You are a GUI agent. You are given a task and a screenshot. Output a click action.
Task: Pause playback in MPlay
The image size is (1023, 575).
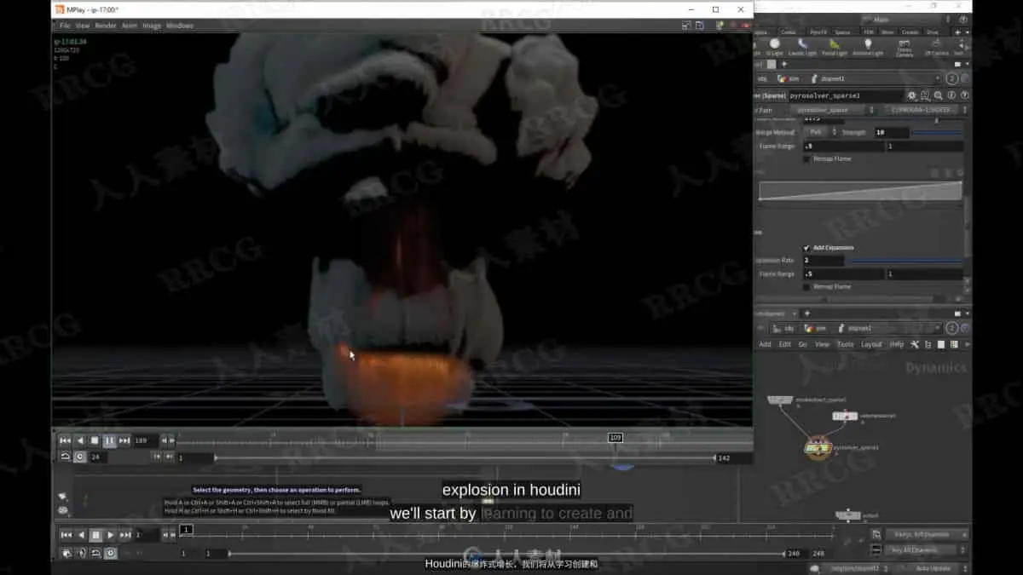click(109, 440)
